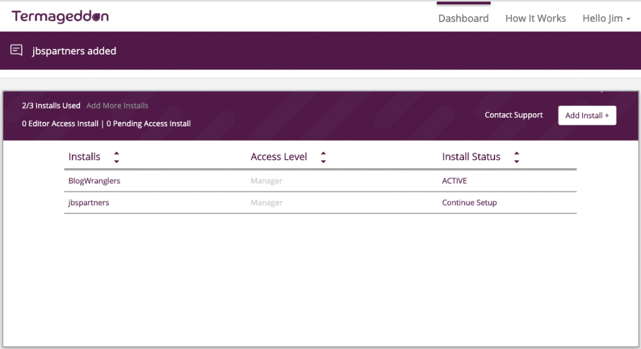Click the Add More Installs link
Image resolution: width=641 pixels, height=349 pixels.
(117, 106)
